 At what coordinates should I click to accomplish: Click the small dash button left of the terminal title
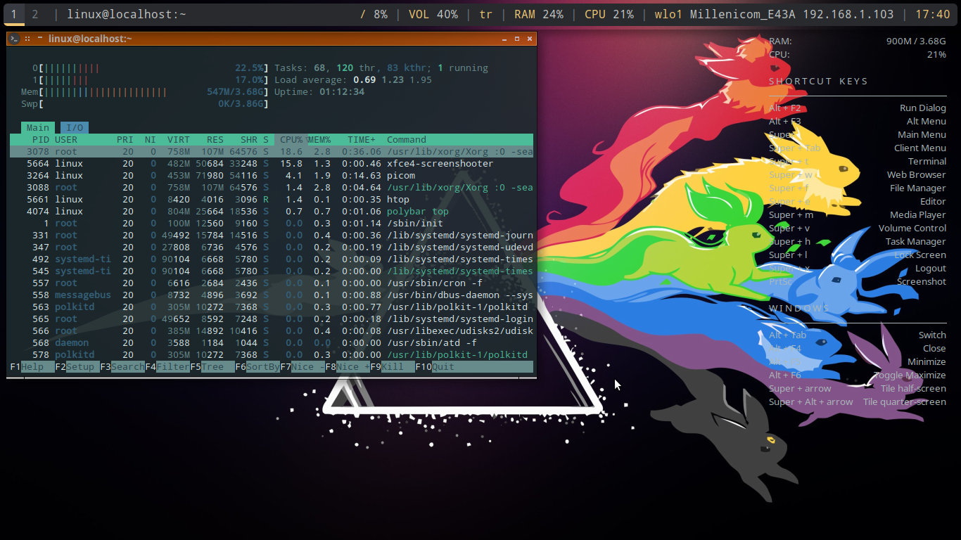[x=40, y=38]
